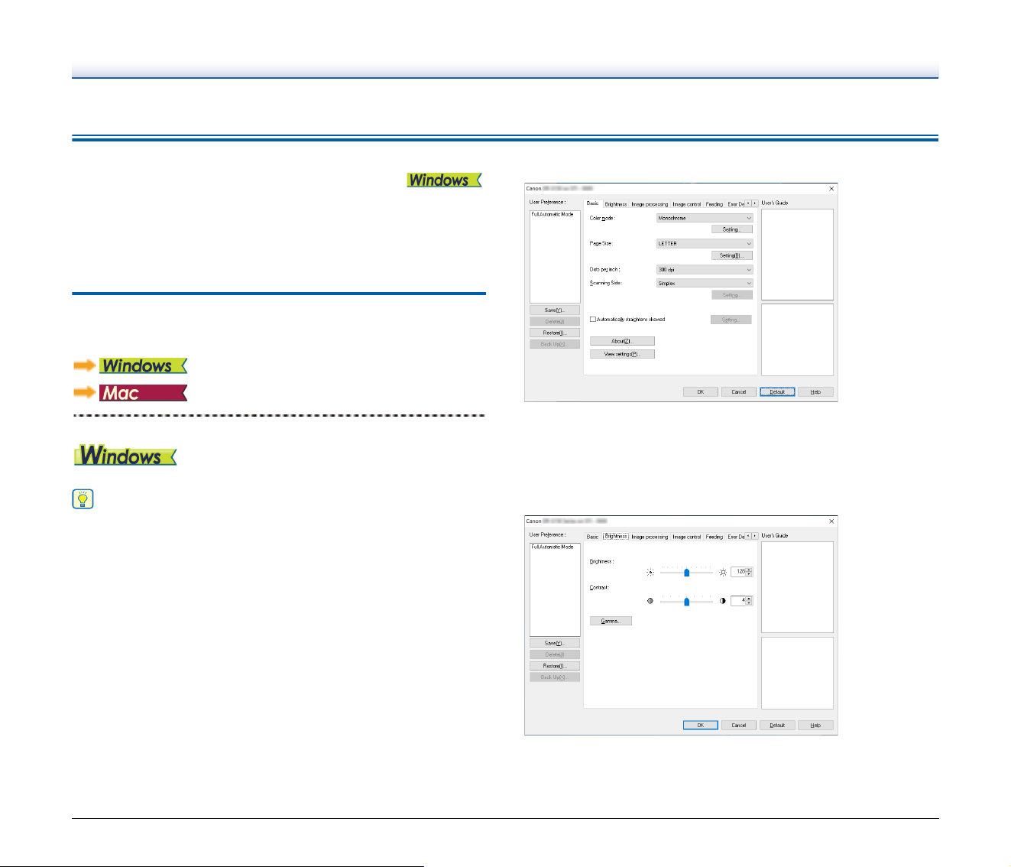Click the highlighted OK button in Brightness dialog
1011x867 pixels.
[x=700, y=725]
